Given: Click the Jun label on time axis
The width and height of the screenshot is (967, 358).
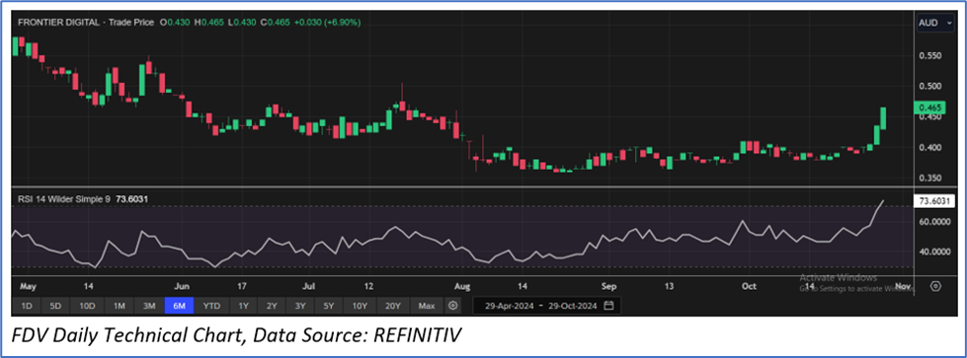Looking at the screenshot, I should [183, 287].
